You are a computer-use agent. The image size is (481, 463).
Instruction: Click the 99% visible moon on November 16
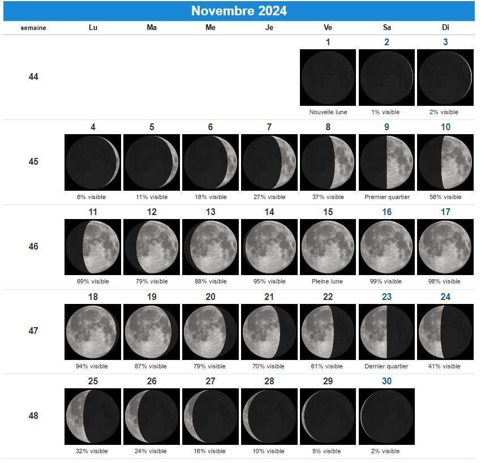(x=386, y=247)
